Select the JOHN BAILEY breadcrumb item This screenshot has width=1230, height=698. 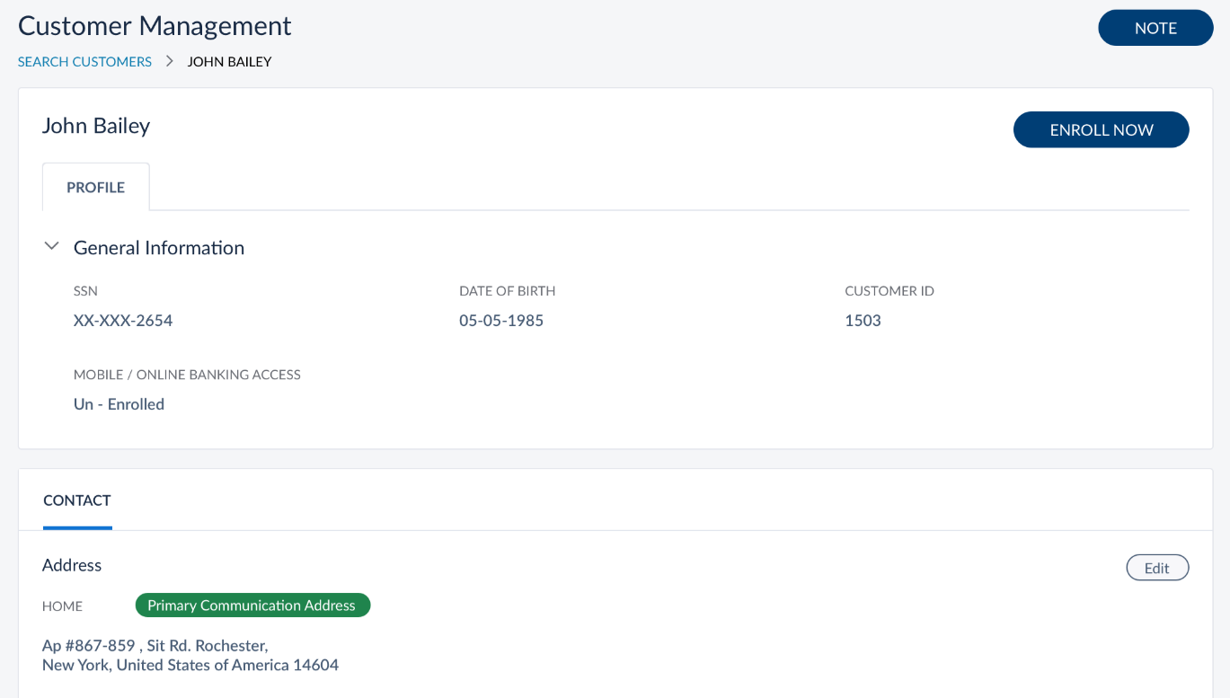click(229, 62)
